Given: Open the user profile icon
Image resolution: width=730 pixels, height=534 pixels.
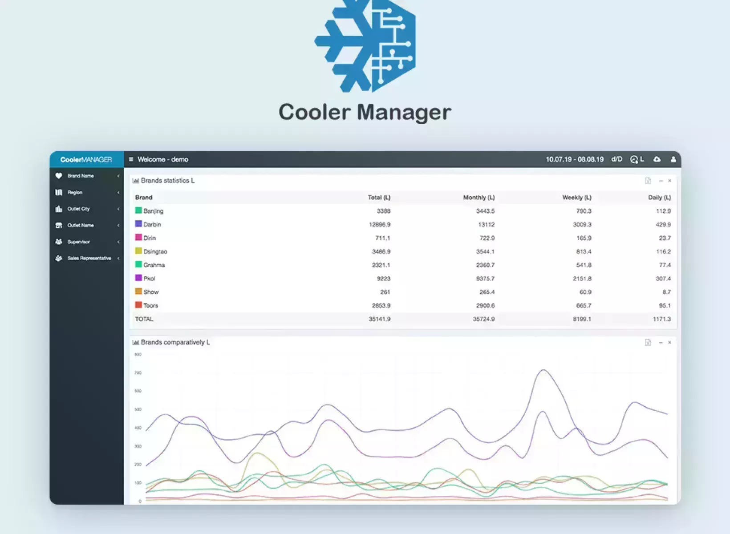Looking at the screenshot, I should [673, 159].
